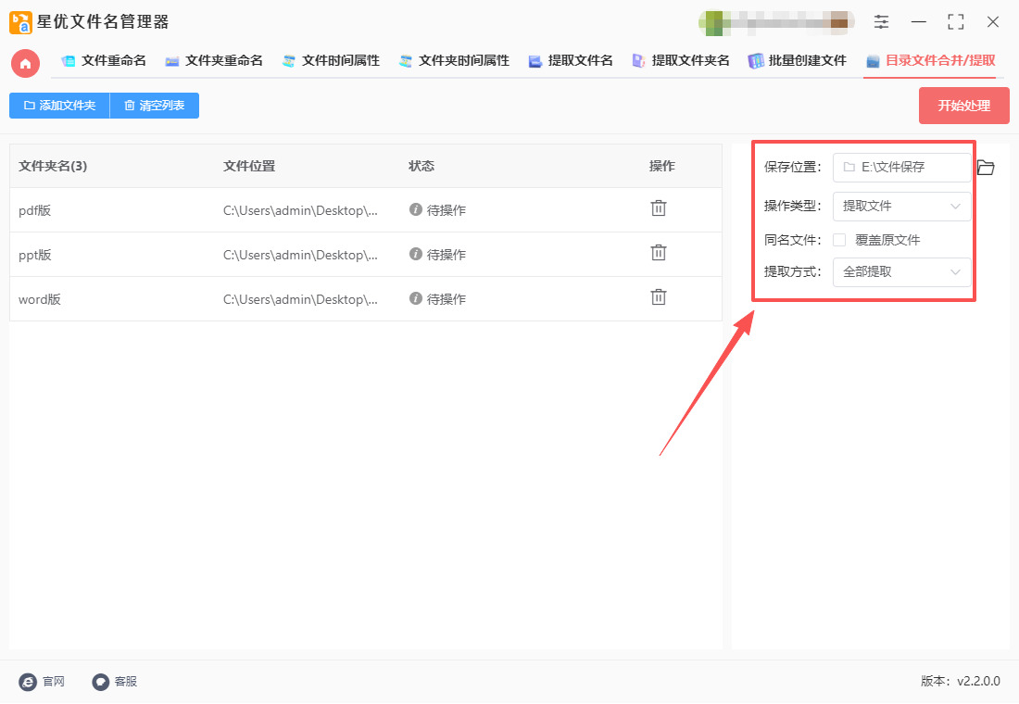Open the settings sliders icon in title bar
This screenshot has height=704, width=1019.
click(x=881, y=22)
